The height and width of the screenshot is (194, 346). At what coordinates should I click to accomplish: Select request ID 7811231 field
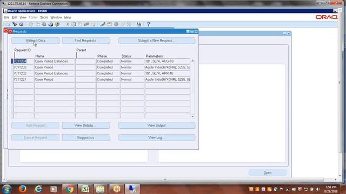pos(23,79)
